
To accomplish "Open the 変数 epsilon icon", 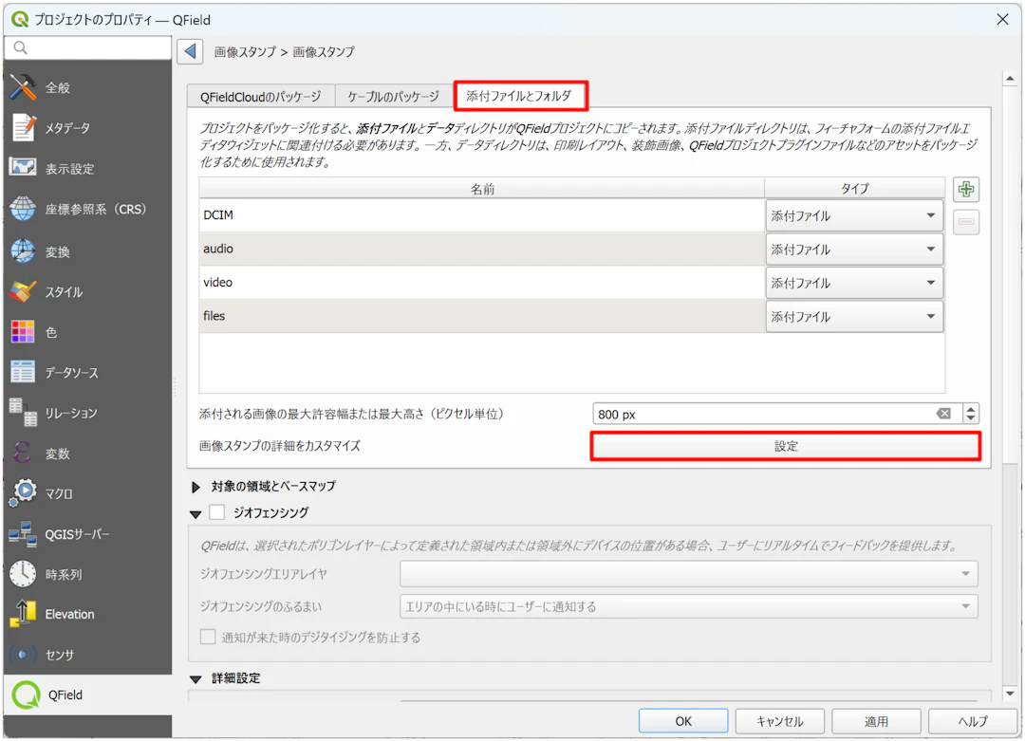I will click(x=23, y=453).
